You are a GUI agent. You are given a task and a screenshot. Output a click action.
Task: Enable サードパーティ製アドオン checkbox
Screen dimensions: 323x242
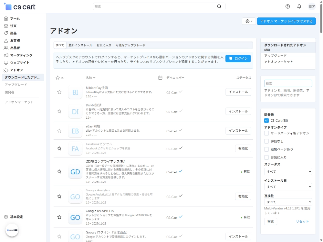click(266, 133)
